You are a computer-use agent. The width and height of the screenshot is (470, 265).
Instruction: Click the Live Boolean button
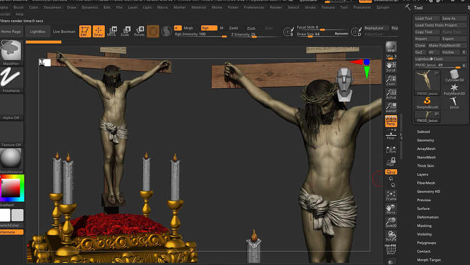pyautogui.click(x=64, y=31)
